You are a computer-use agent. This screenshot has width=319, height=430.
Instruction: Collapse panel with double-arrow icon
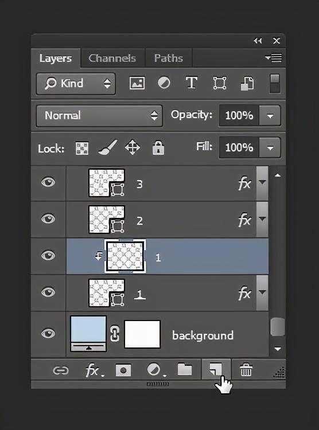click(x=258, y=41)
